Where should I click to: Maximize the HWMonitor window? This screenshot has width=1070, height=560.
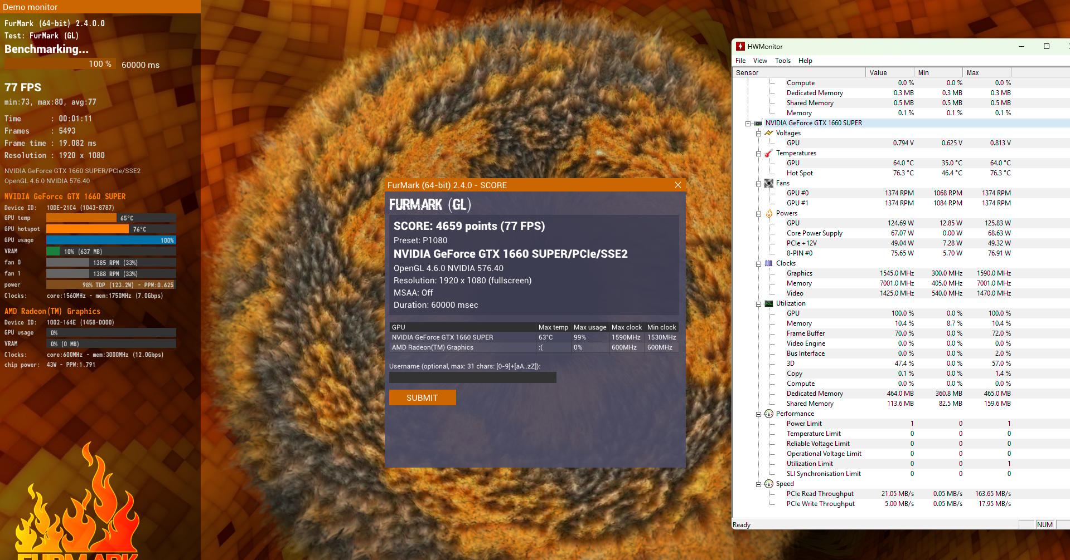(x=1047, y=46)
